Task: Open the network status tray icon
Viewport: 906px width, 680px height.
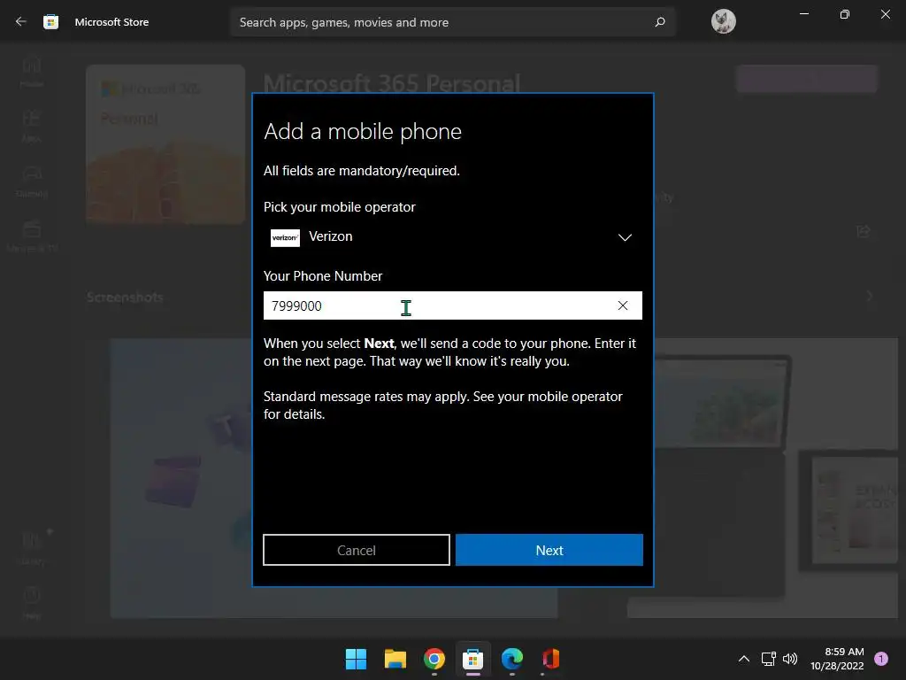Action: pos(768,659)
